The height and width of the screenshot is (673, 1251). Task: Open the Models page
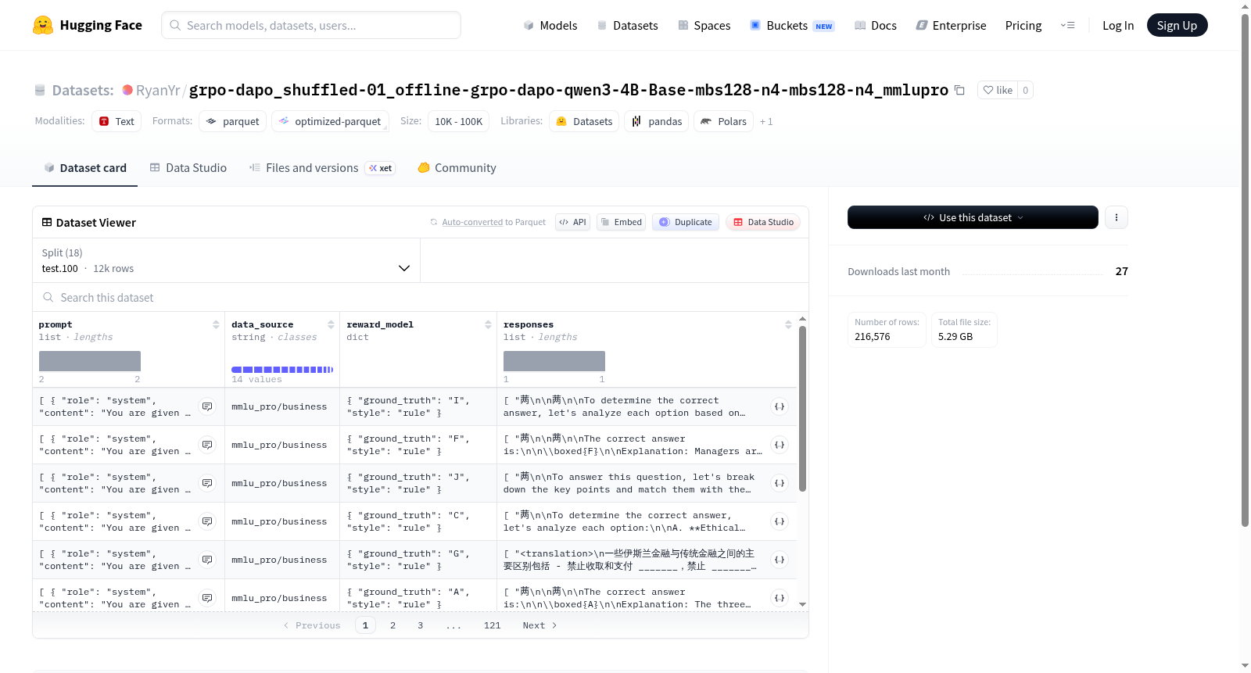click(x=550, y=25)
